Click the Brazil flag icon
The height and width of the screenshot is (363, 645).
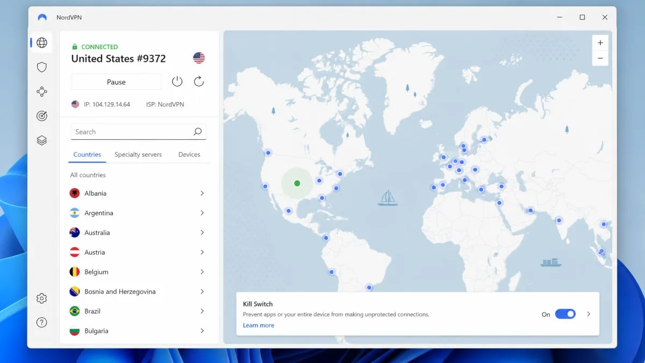click(75, 311)
